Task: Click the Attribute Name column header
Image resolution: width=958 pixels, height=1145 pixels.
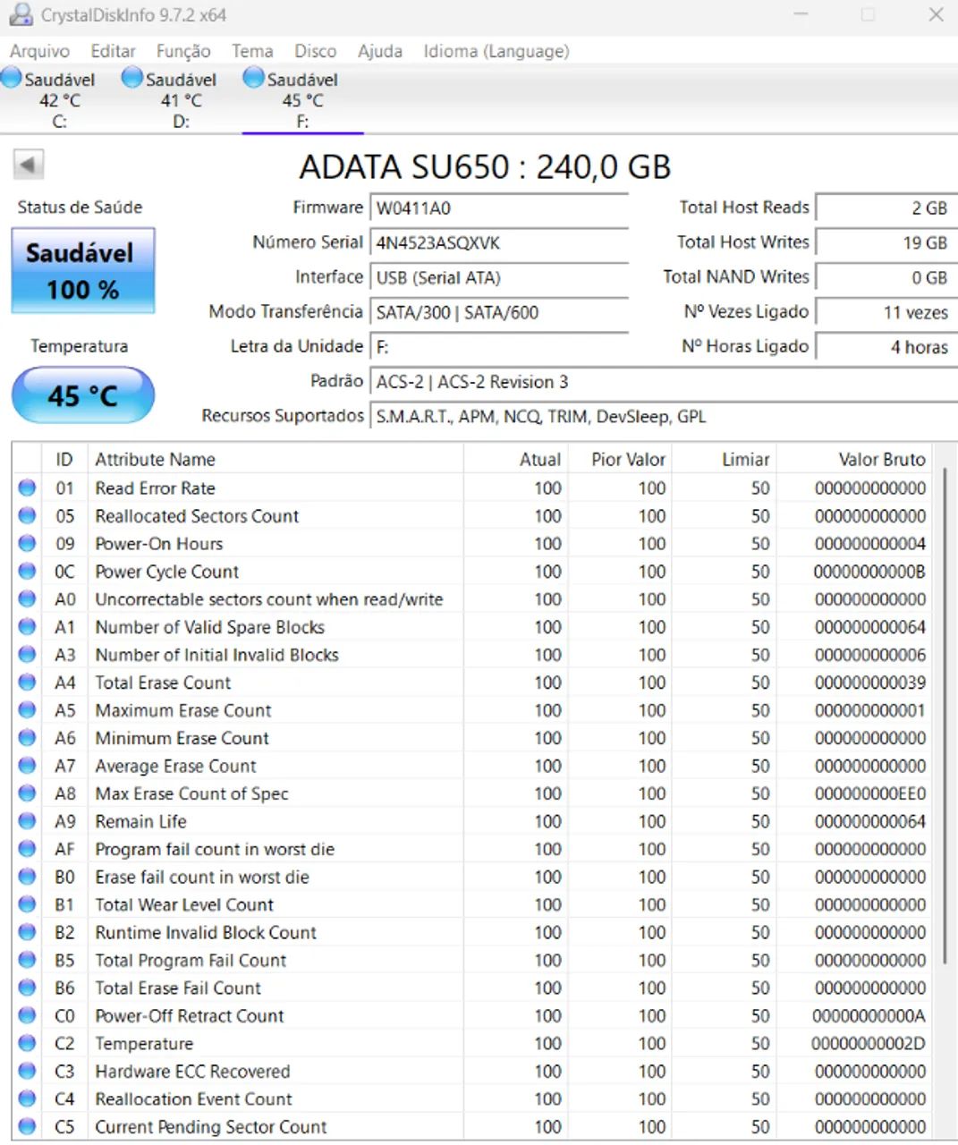Action: [x=276, y=459]
